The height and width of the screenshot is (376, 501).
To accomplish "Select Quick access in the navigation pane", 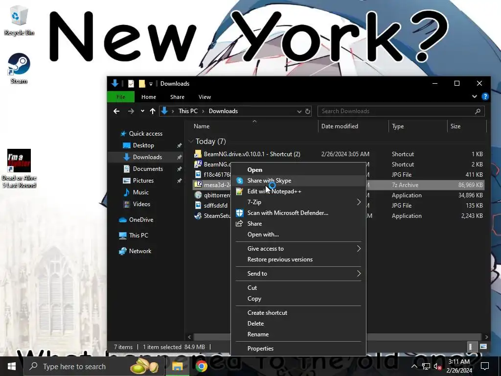I will 145,134.
